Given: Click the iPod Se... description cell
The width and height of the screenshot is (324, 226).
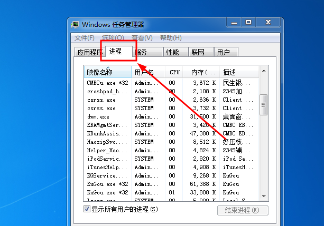Looking at the screenshot, I should (x=238, y=159).
